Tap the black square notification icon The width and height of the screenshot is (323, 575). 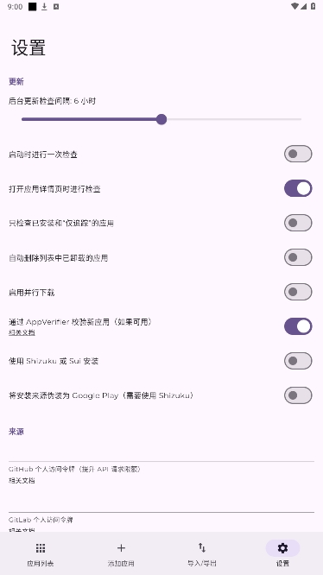[x=33, y=7]
